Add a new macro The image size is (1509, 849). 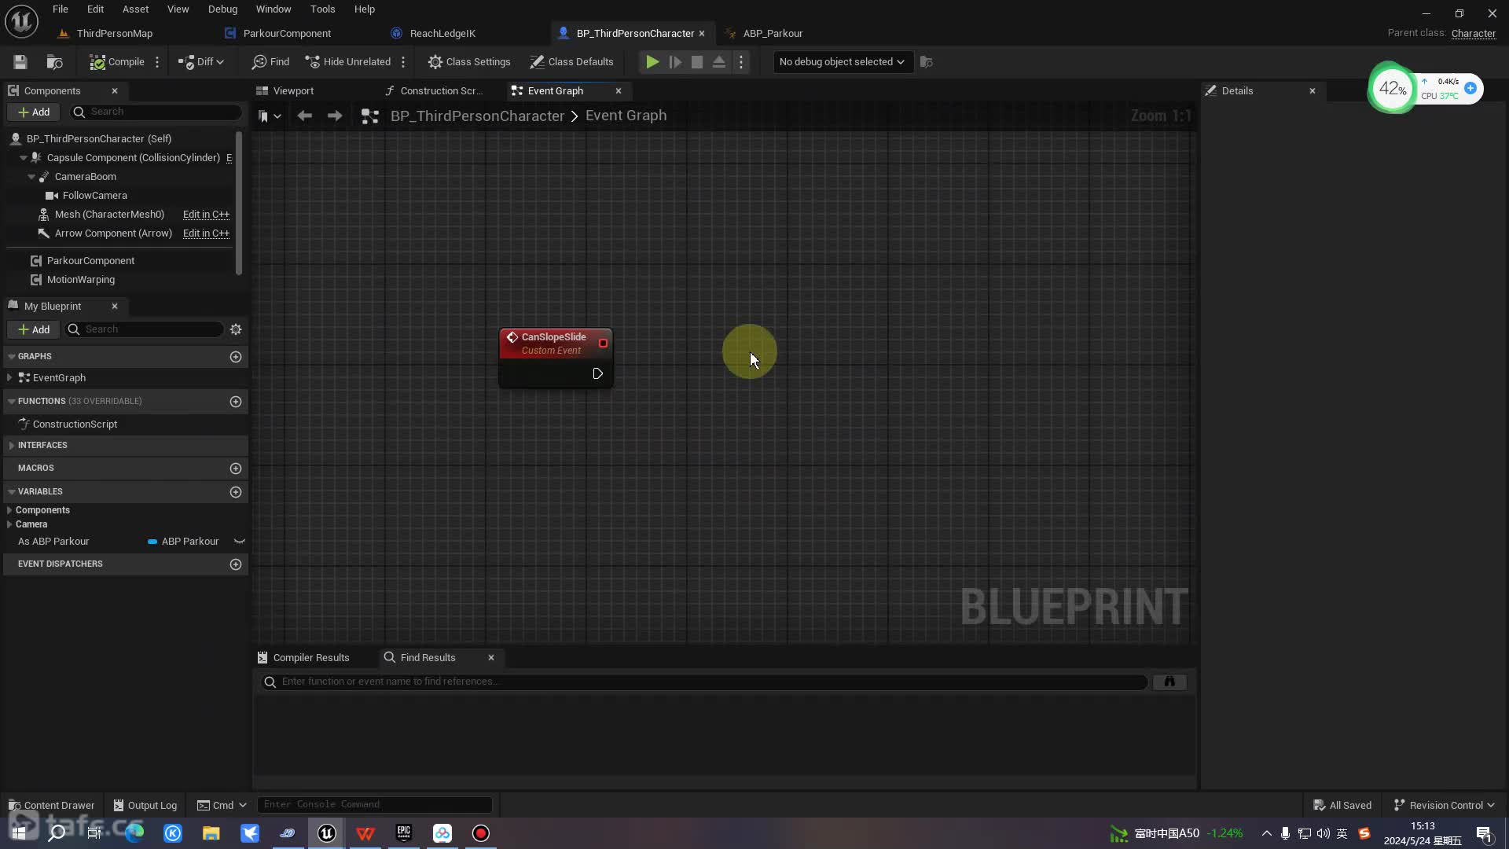click(x=236, y=469)
